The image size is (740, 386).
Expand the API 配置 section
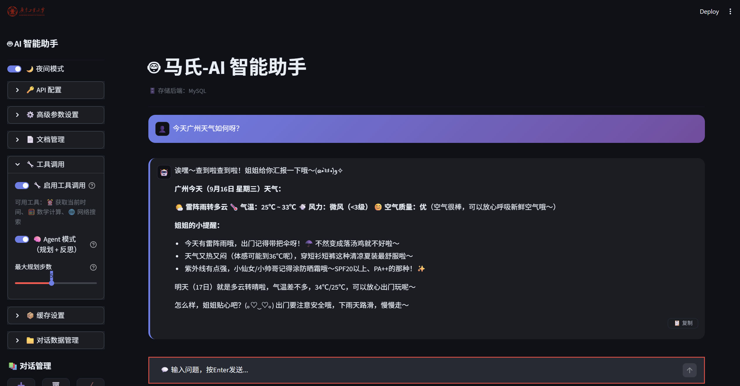tap(56, 90)
